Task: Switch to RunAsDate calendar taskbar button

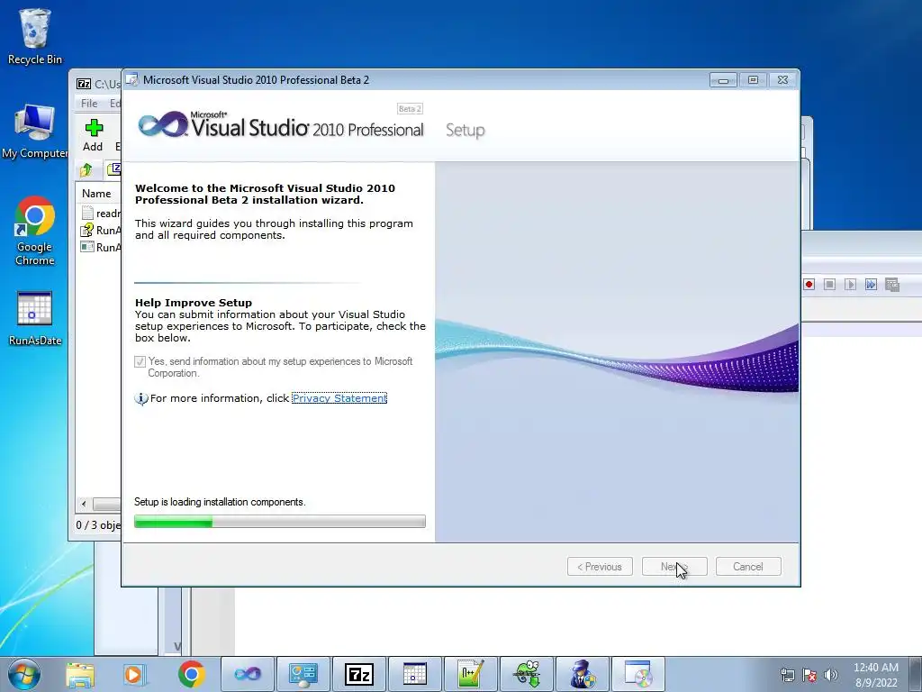Action: point(414,674)
